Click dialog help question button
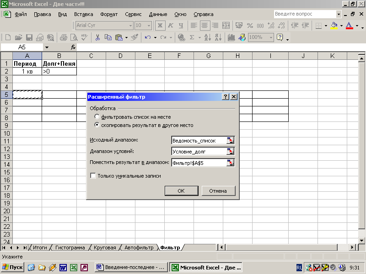The width and height of the screenshot is (366, 274). (x=225, y=97)
